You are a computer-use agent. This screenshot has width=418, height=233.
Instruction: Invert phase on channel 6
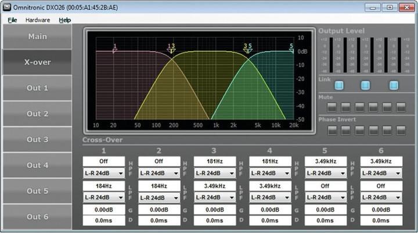tap(401, 130)
